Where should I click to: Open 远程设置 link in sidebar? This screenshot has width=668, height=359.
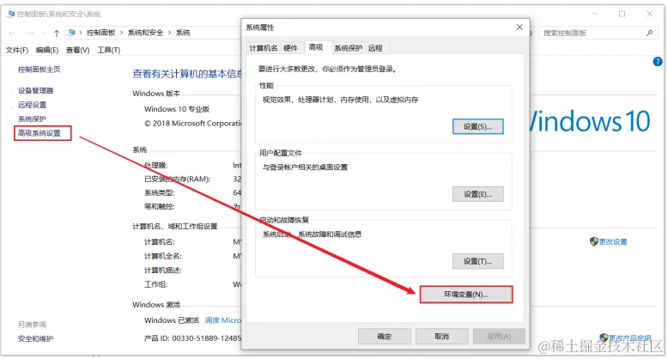pyautogui.click(x=32, y=105)
